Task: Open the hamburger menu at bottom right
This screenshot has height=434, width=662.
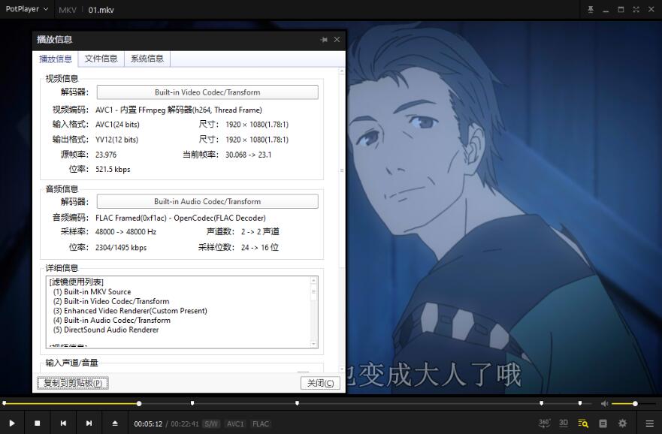Action: point(649,423)
